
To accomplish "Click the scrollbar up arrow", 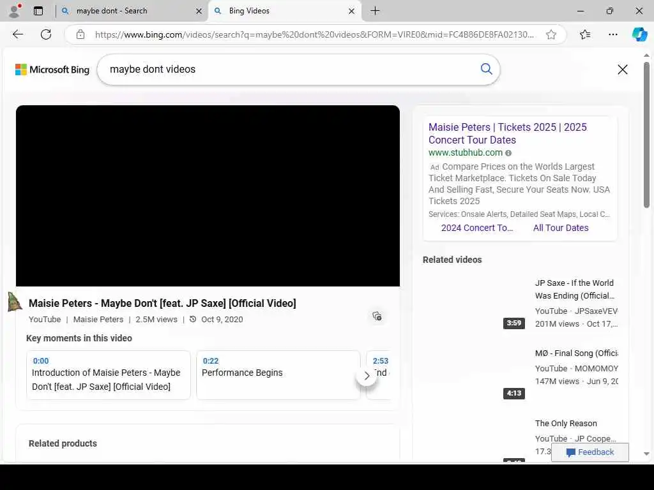I will point(646,56).
